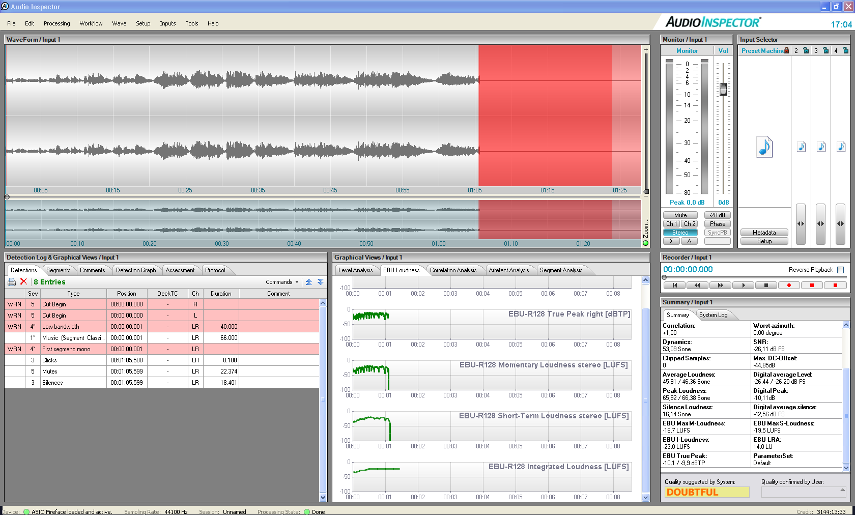
Task: Toggle Ch 1 monitoring
Action: pos(671,224)
